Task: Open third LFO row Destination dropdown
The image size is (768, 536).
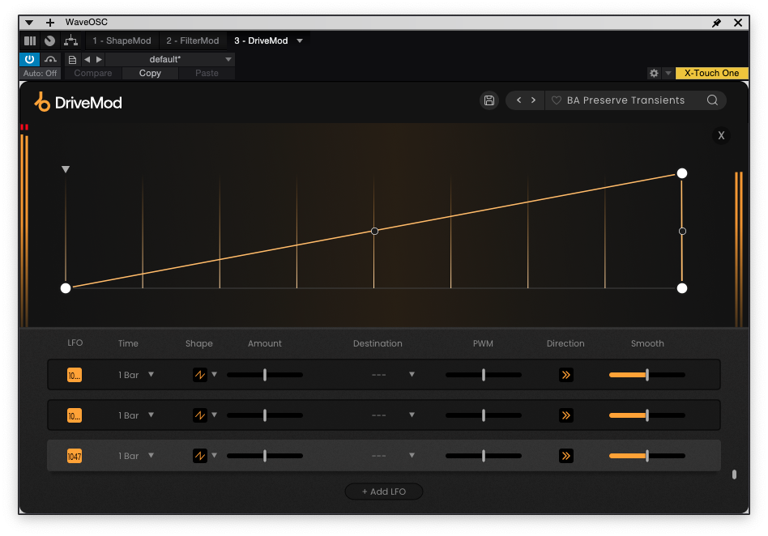Action: point(392,456)
